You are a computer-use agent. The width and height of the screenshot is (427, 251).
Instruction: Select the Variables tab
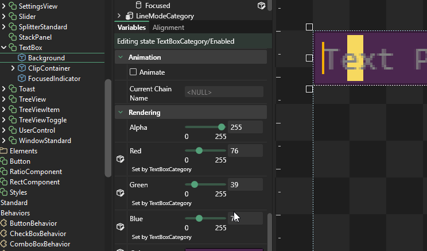tap(131, 28)
